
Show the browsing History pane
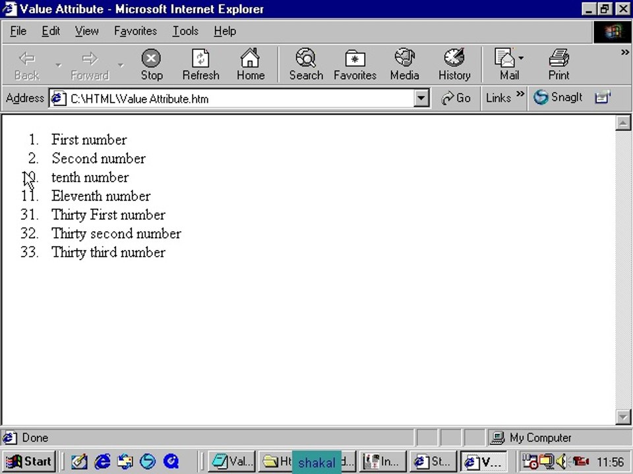click(x=454, y=65)
